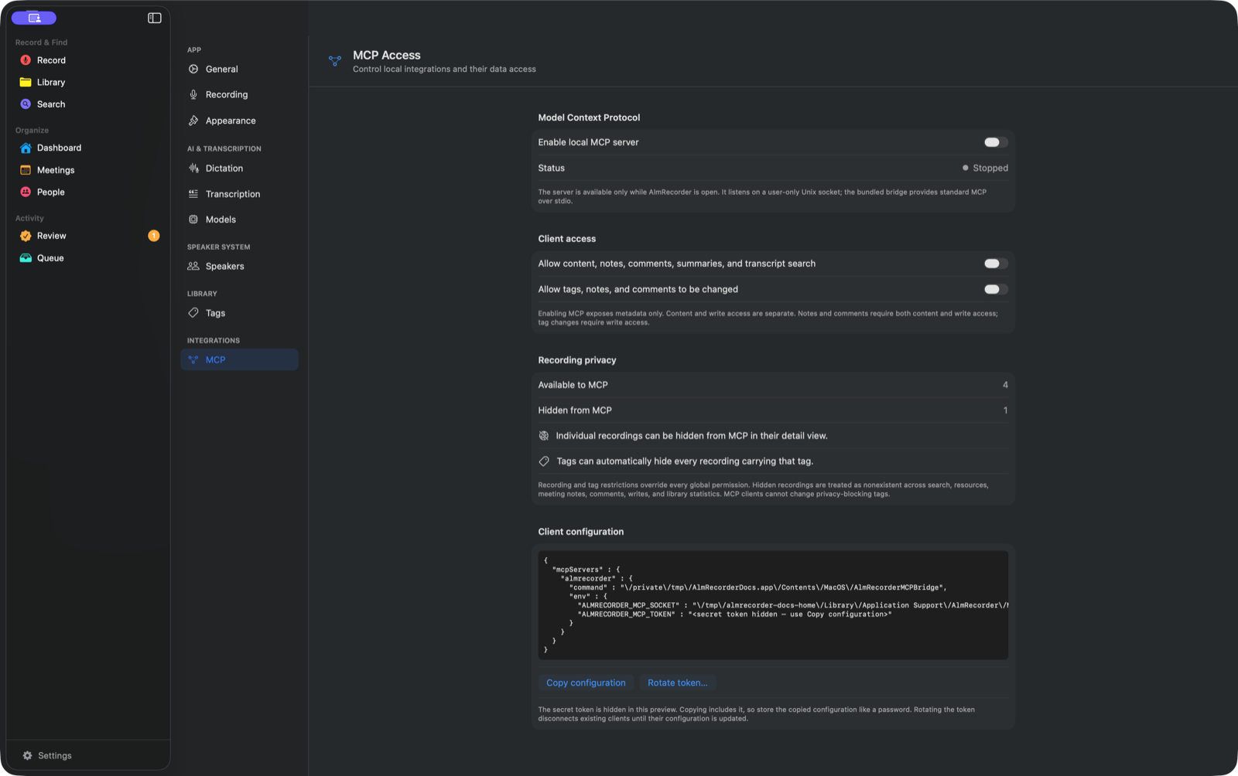Click the Speakers people icon
1238x776 pixels.
click(193, 266)
